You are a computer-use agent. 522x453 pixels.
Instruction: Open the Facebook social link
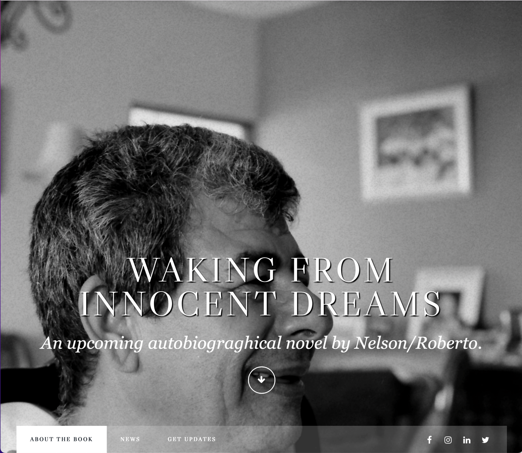point(429,440)
